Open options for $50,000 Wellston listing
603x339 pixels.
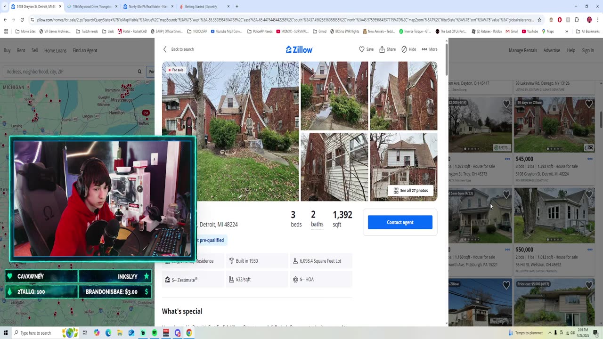(590, 250)
